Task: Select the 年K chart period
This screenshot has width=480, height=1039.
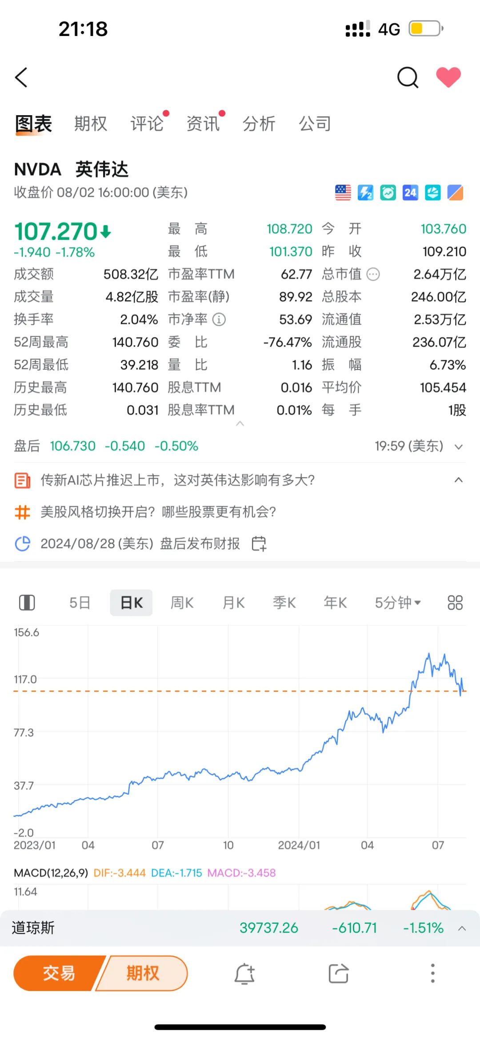Action: [335, 603]
